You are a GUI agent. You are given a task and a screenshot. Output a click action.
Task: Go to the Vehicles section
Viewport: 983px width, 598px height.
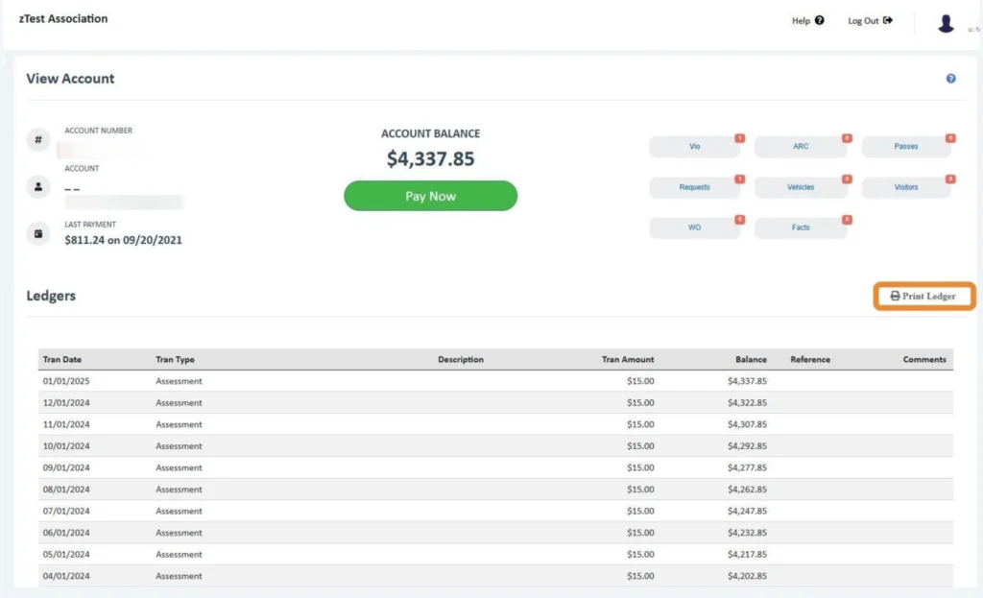coord(800,187)
